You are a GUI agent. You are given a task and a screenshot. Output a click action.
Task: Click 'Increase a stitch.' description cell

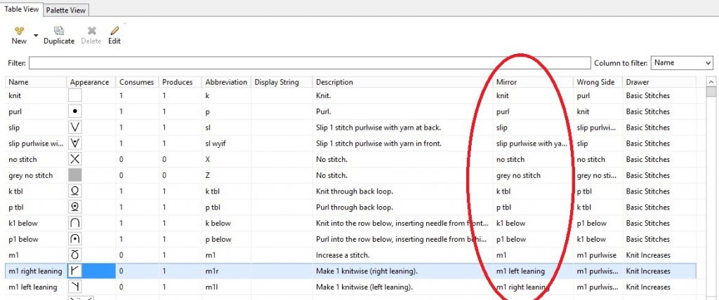tap(343, 255)
